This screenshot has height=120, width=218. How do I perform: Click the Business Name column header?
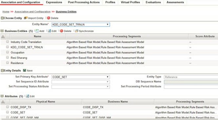click(x=118, y=102)
